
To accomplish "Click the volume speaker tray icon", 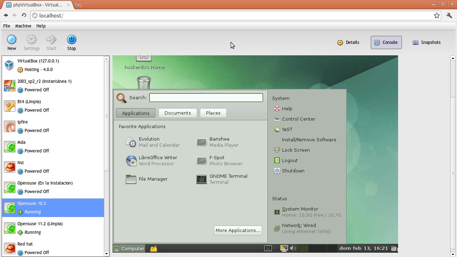I will 293,248.
